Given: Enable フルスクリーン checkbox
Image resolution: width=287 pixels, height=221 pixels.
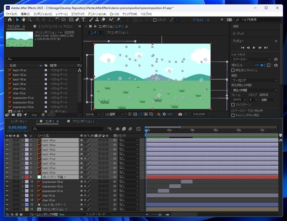Looking at the screenshot, I should pos(233,105).
